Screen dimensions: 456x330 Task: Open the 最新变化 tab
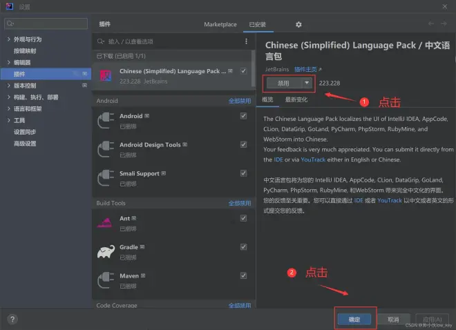(296, 99)
